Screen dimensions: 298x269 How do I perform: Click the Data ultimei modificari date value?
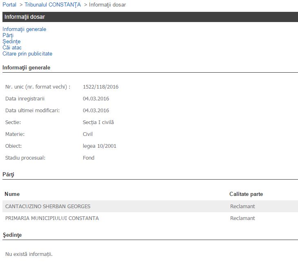click(96, 111)
